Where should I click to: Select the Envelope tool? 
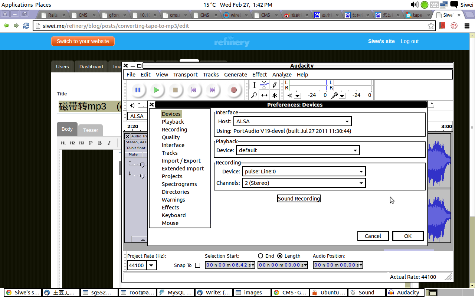point(265,84)
